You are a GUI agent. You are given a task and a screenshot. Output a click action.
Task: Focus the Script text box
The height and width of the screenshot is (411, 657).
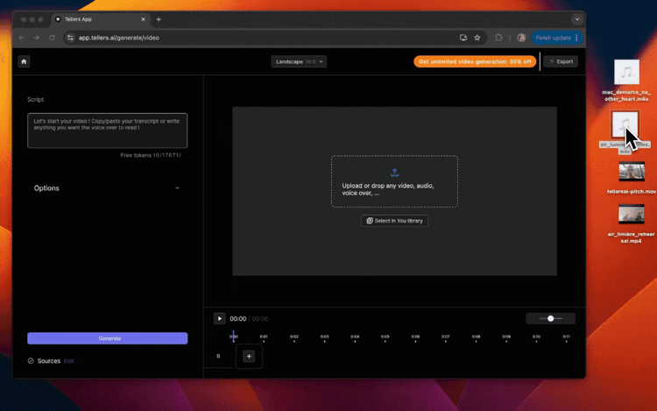tap(107, 131)
